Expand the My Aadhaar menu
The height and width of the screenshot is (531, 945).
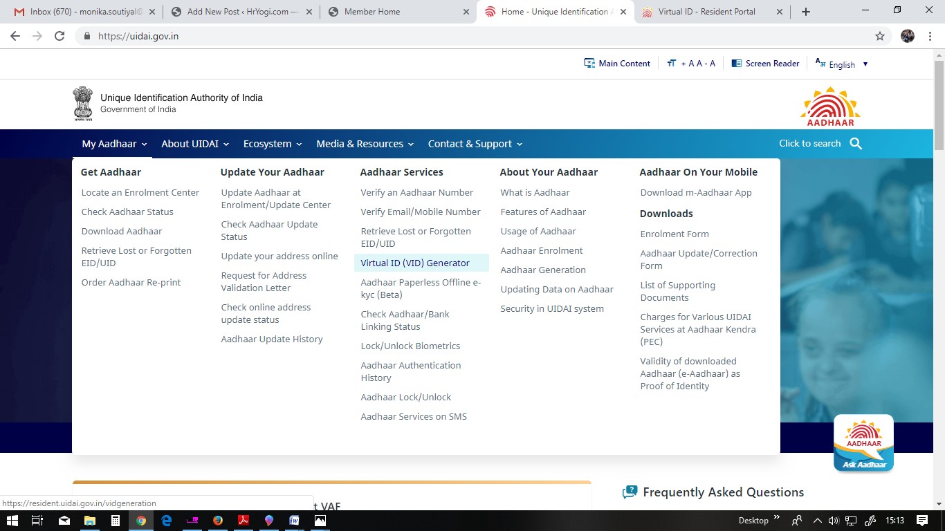pos(114,144)
